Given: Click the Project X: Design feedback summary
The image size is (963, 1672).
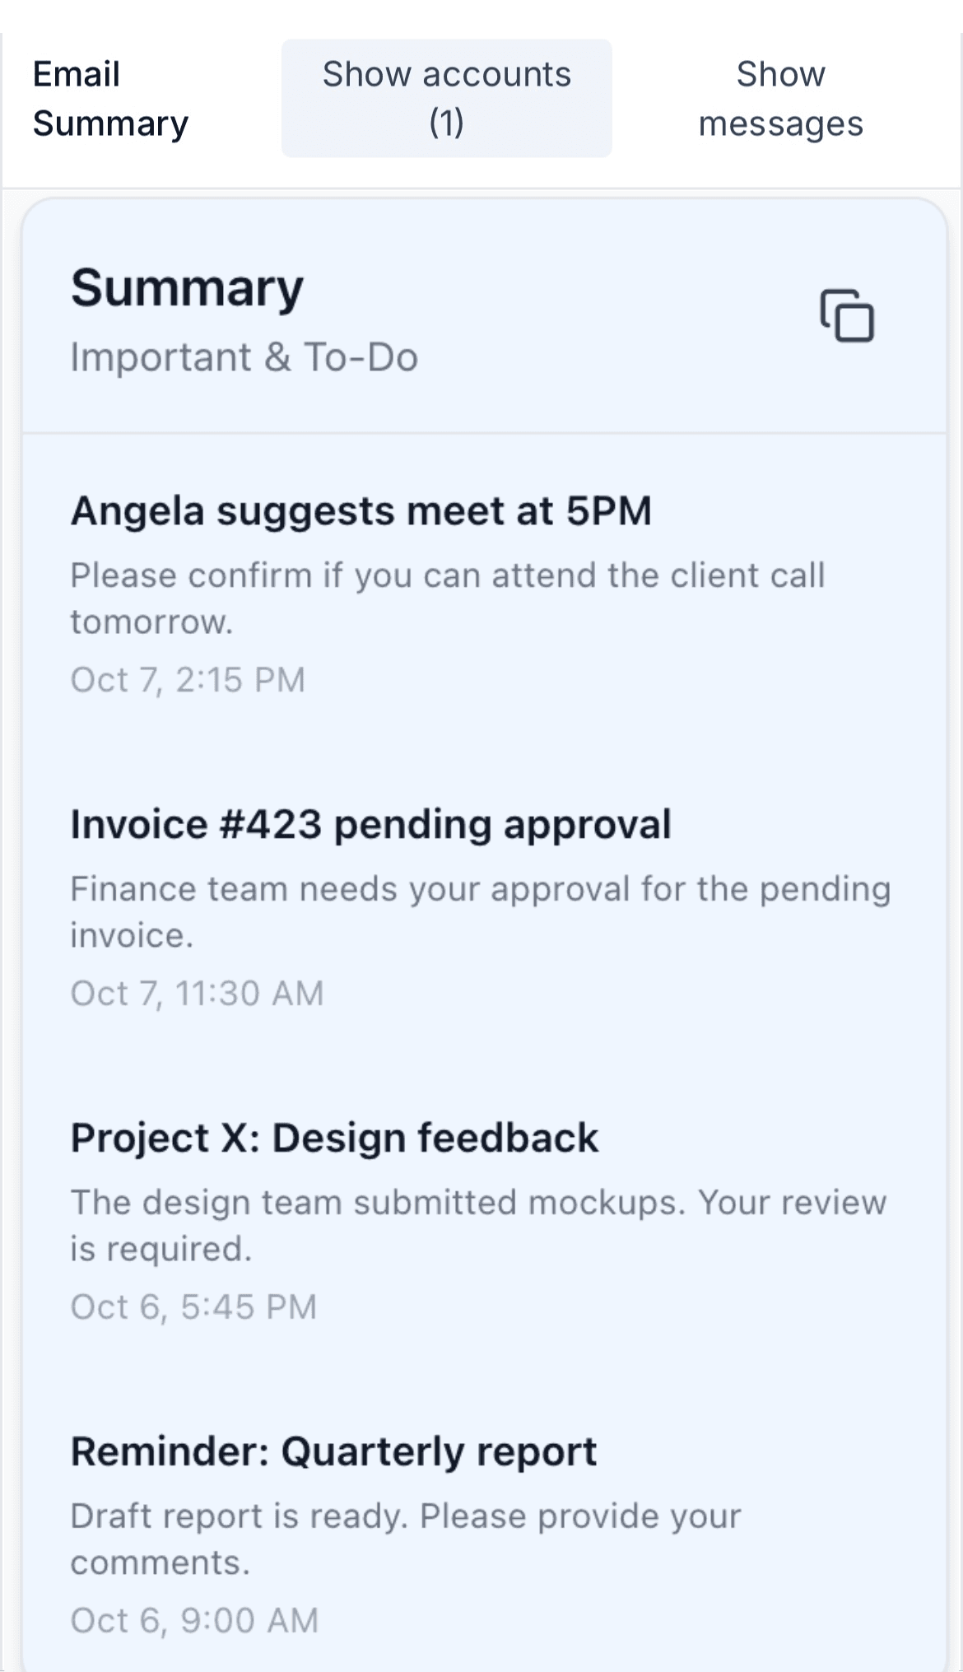Looking at the screenshot, I should [335, 1137].
